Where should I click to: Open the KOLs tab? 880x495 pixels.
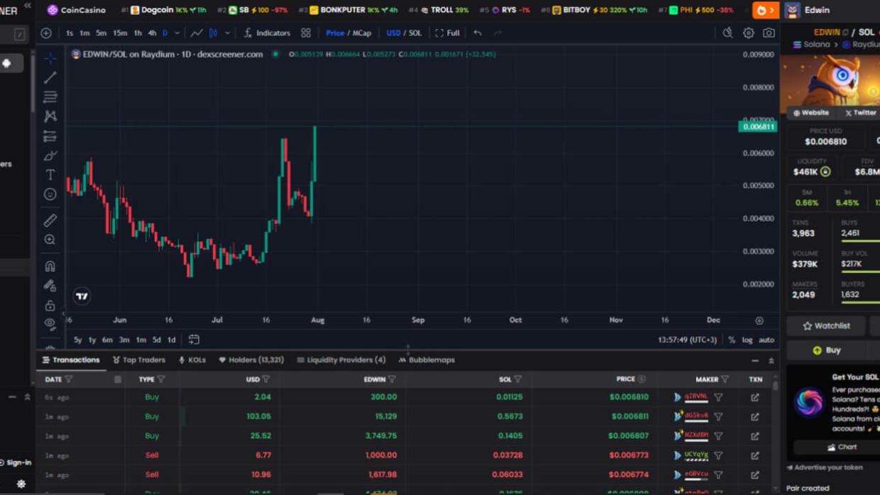pyautogui.click(x=192, y=360)
